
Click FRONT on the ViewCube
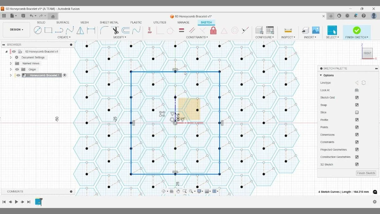click(367, 53)
